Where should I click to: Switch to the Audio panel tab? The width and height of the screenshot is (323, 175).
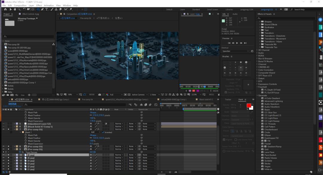coord(235,14)
